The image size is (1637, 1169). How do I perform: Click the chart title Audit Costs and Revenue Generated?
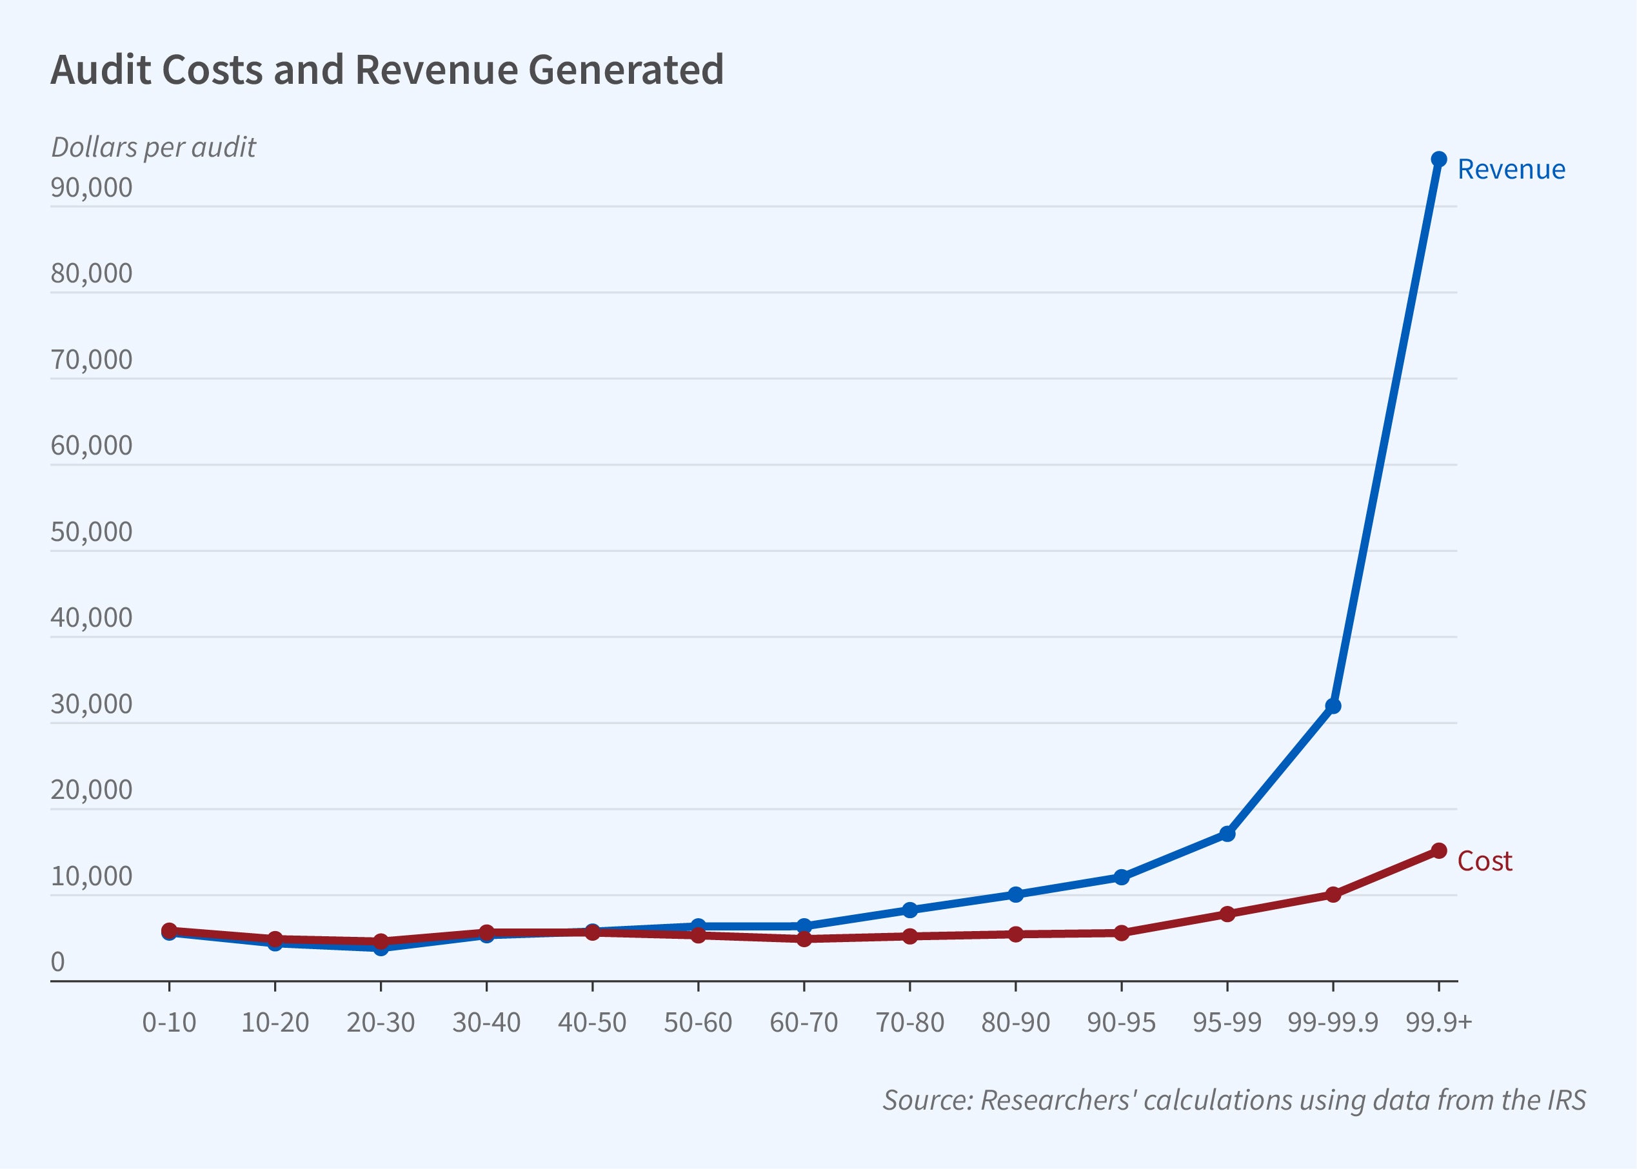click(386, 70)
